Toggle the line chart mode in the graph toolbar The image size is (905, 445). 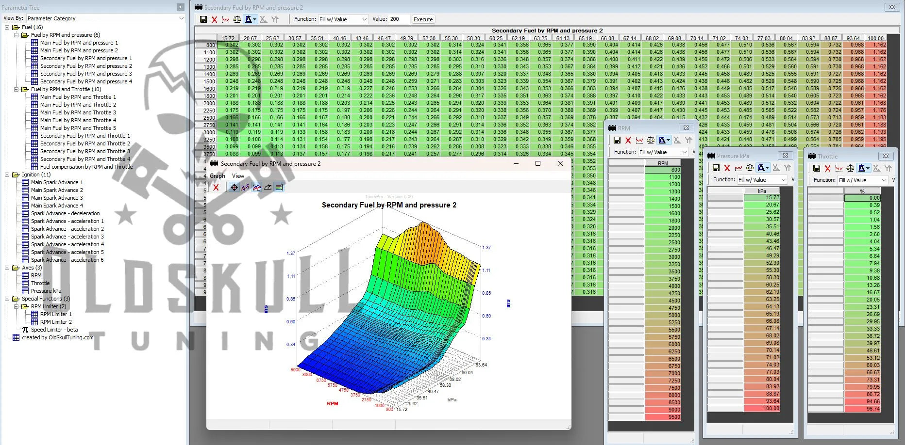[256, 187]
